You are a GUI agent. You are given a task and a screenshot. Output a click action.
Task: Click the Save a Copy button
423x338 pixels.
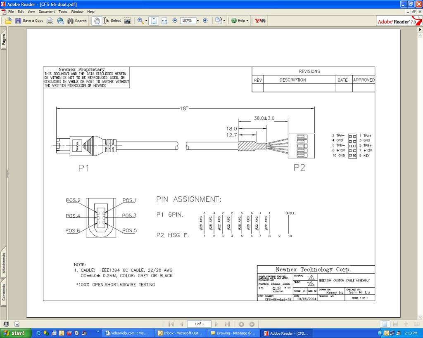[x=29, y=21]
